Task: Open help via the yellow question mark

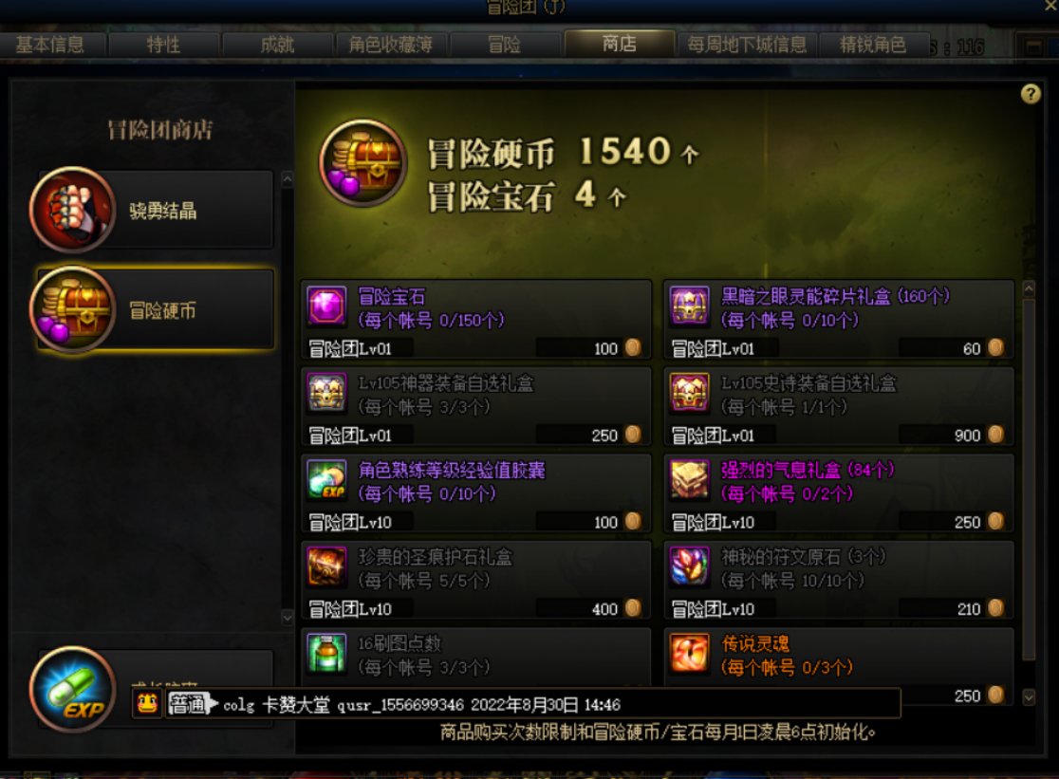Action: 1030,94
